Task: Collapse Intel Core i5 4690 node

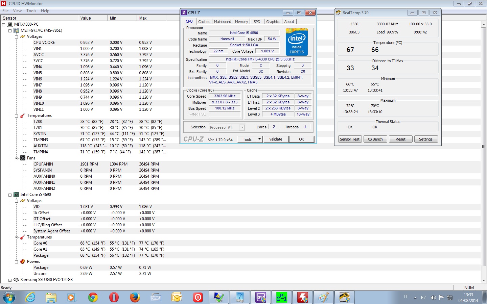Action: click(10, 195)
